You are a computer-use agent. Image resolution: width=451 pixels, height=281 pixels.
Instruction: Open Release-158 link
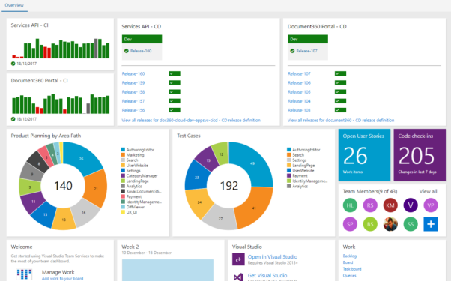(x=133, y=92)
